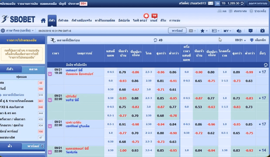
Task: Select มิกซ์ พาร์เลย์ in sidebar
Action: click(x=22, y=131)
